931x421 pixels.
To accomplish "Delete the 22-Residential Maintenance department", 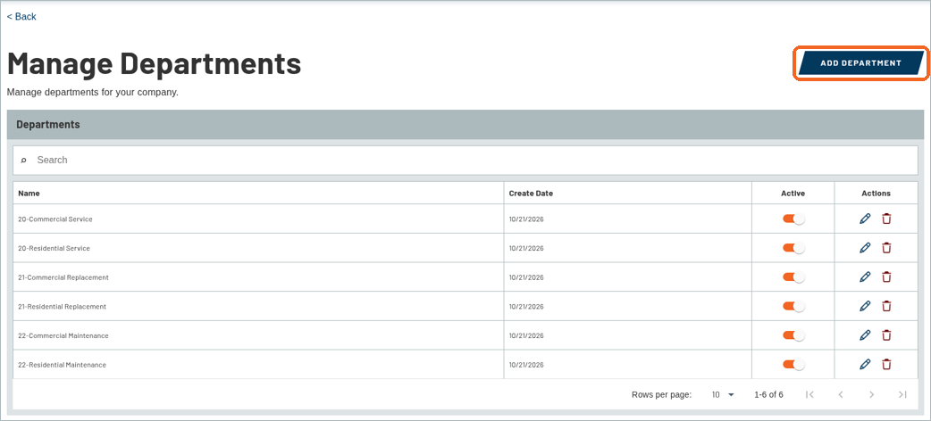I will 886,364.
